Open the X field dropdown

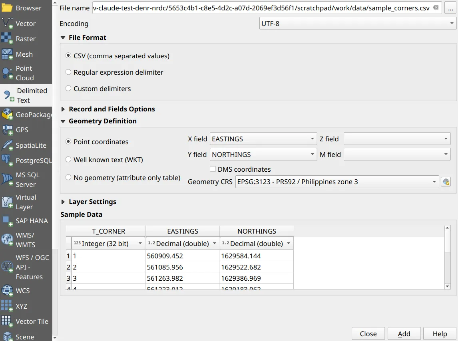(x=263, y=139)
